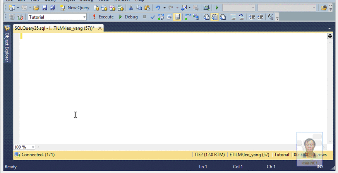Click the Open File folder icon
This screenshot has width=338, height=173.
pos(36,8)
